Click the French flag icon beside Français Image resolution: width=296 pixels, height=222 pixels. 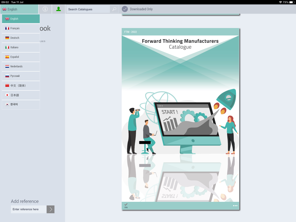point(7,28)
